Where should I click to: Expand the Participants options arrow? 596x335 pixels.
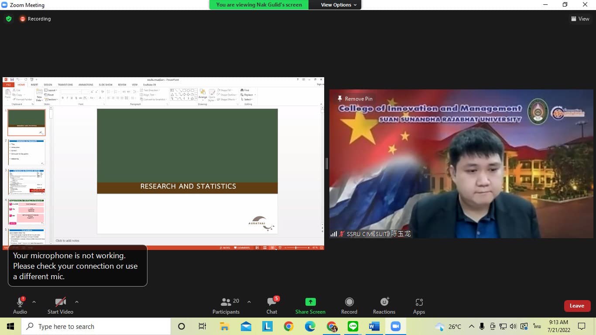[249, 302]
